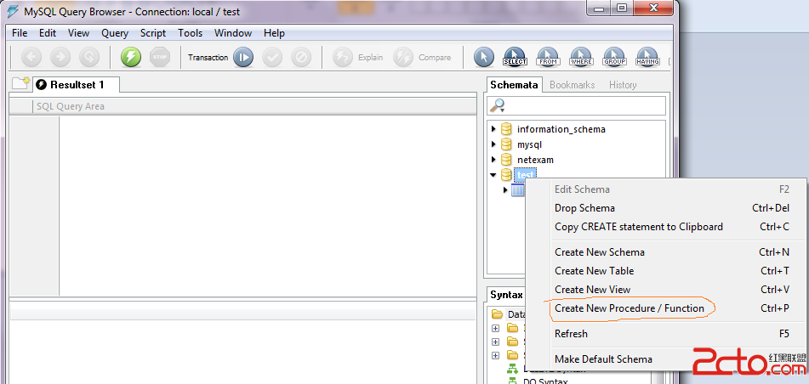
Task: Expand the table node under test schema
Action: click(505, 190)
